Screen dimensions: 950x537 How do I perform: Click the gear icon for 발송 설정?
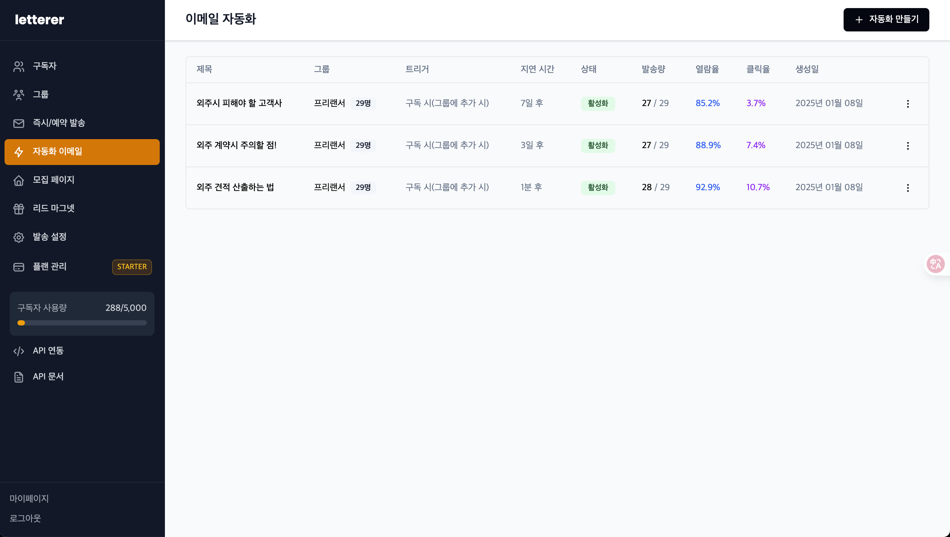pyautogui.click(x=19, y=237)
